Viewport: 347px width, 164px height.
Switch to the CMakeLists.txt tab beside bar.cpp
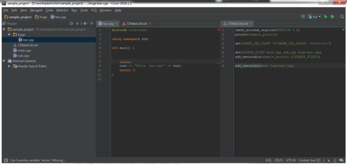click(136, 24)
